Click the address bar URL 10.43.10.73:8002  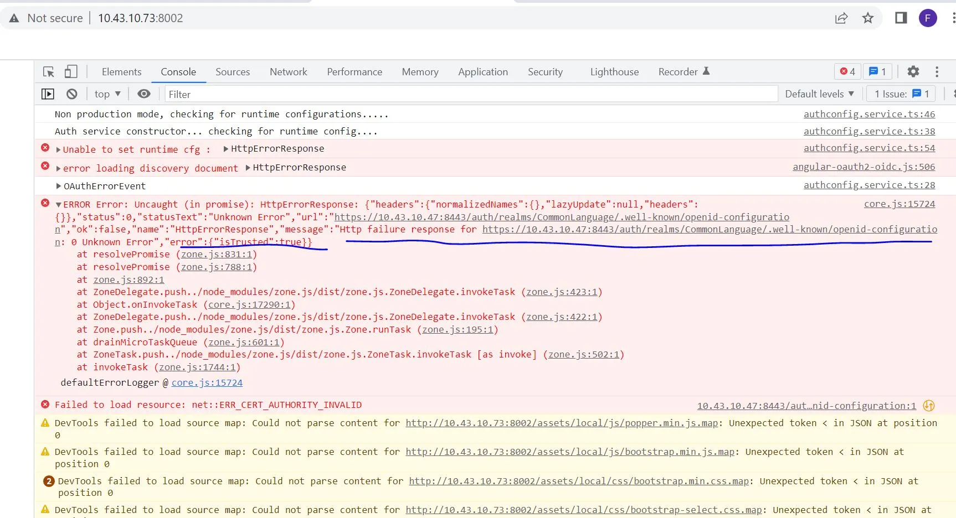[141, 18]
